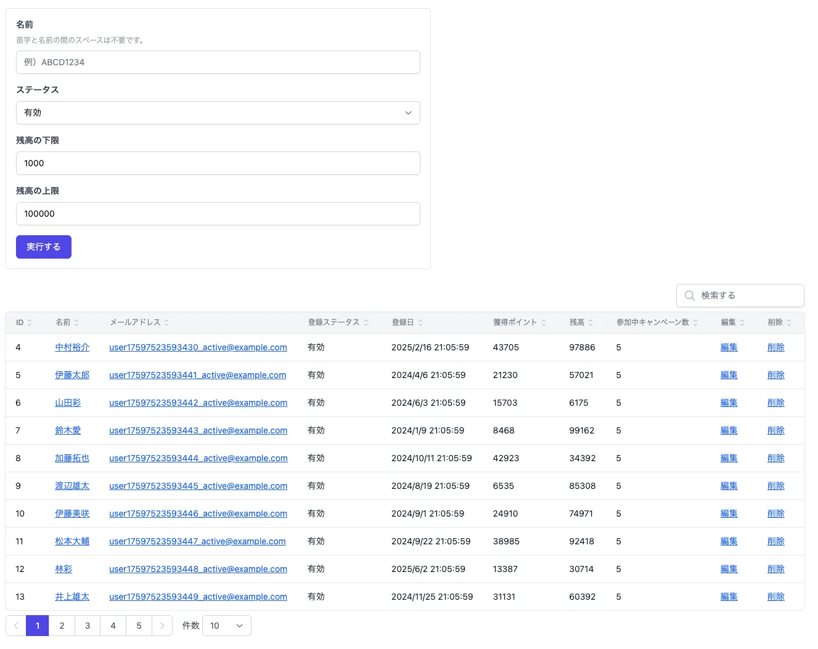Go to page 2
The image size is (818, 649).
(62, 626)
